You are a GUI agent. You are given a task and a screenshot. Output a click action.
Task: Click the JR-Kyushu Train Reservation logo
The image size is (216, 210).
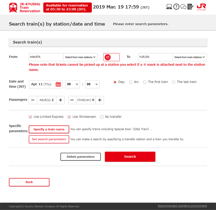coord(25,7)
